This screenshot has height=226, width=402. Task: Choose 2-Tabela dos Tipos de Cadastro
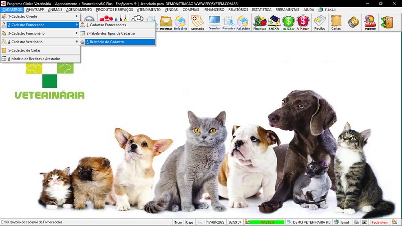pos(118,33)
